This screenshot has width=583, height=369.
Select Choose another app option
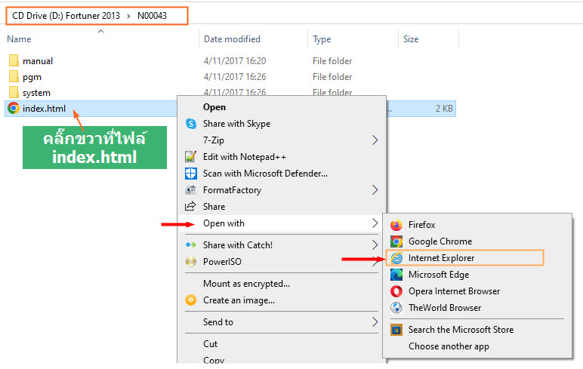[449, 346]
